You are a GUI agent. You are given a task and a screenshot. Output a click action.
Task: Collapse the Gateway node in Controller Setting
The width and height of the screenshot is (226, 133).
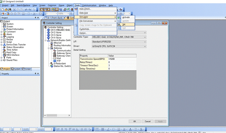tap(49, 48)
